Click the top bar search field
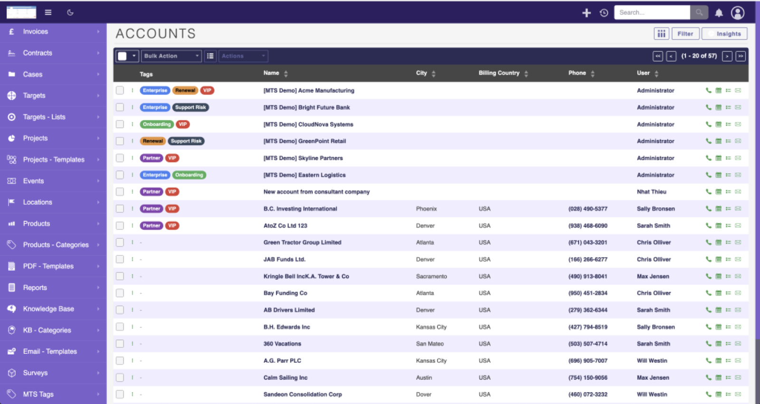 pos(652,13)
